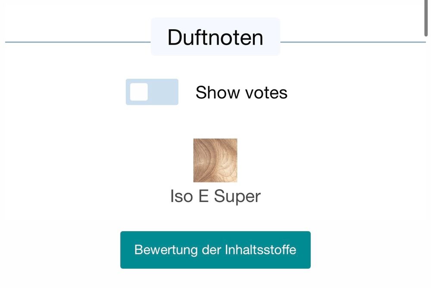431x288 pixels.
Task: Click the pale blue Duftnoten title box
Action: click(x=215, y=37)
